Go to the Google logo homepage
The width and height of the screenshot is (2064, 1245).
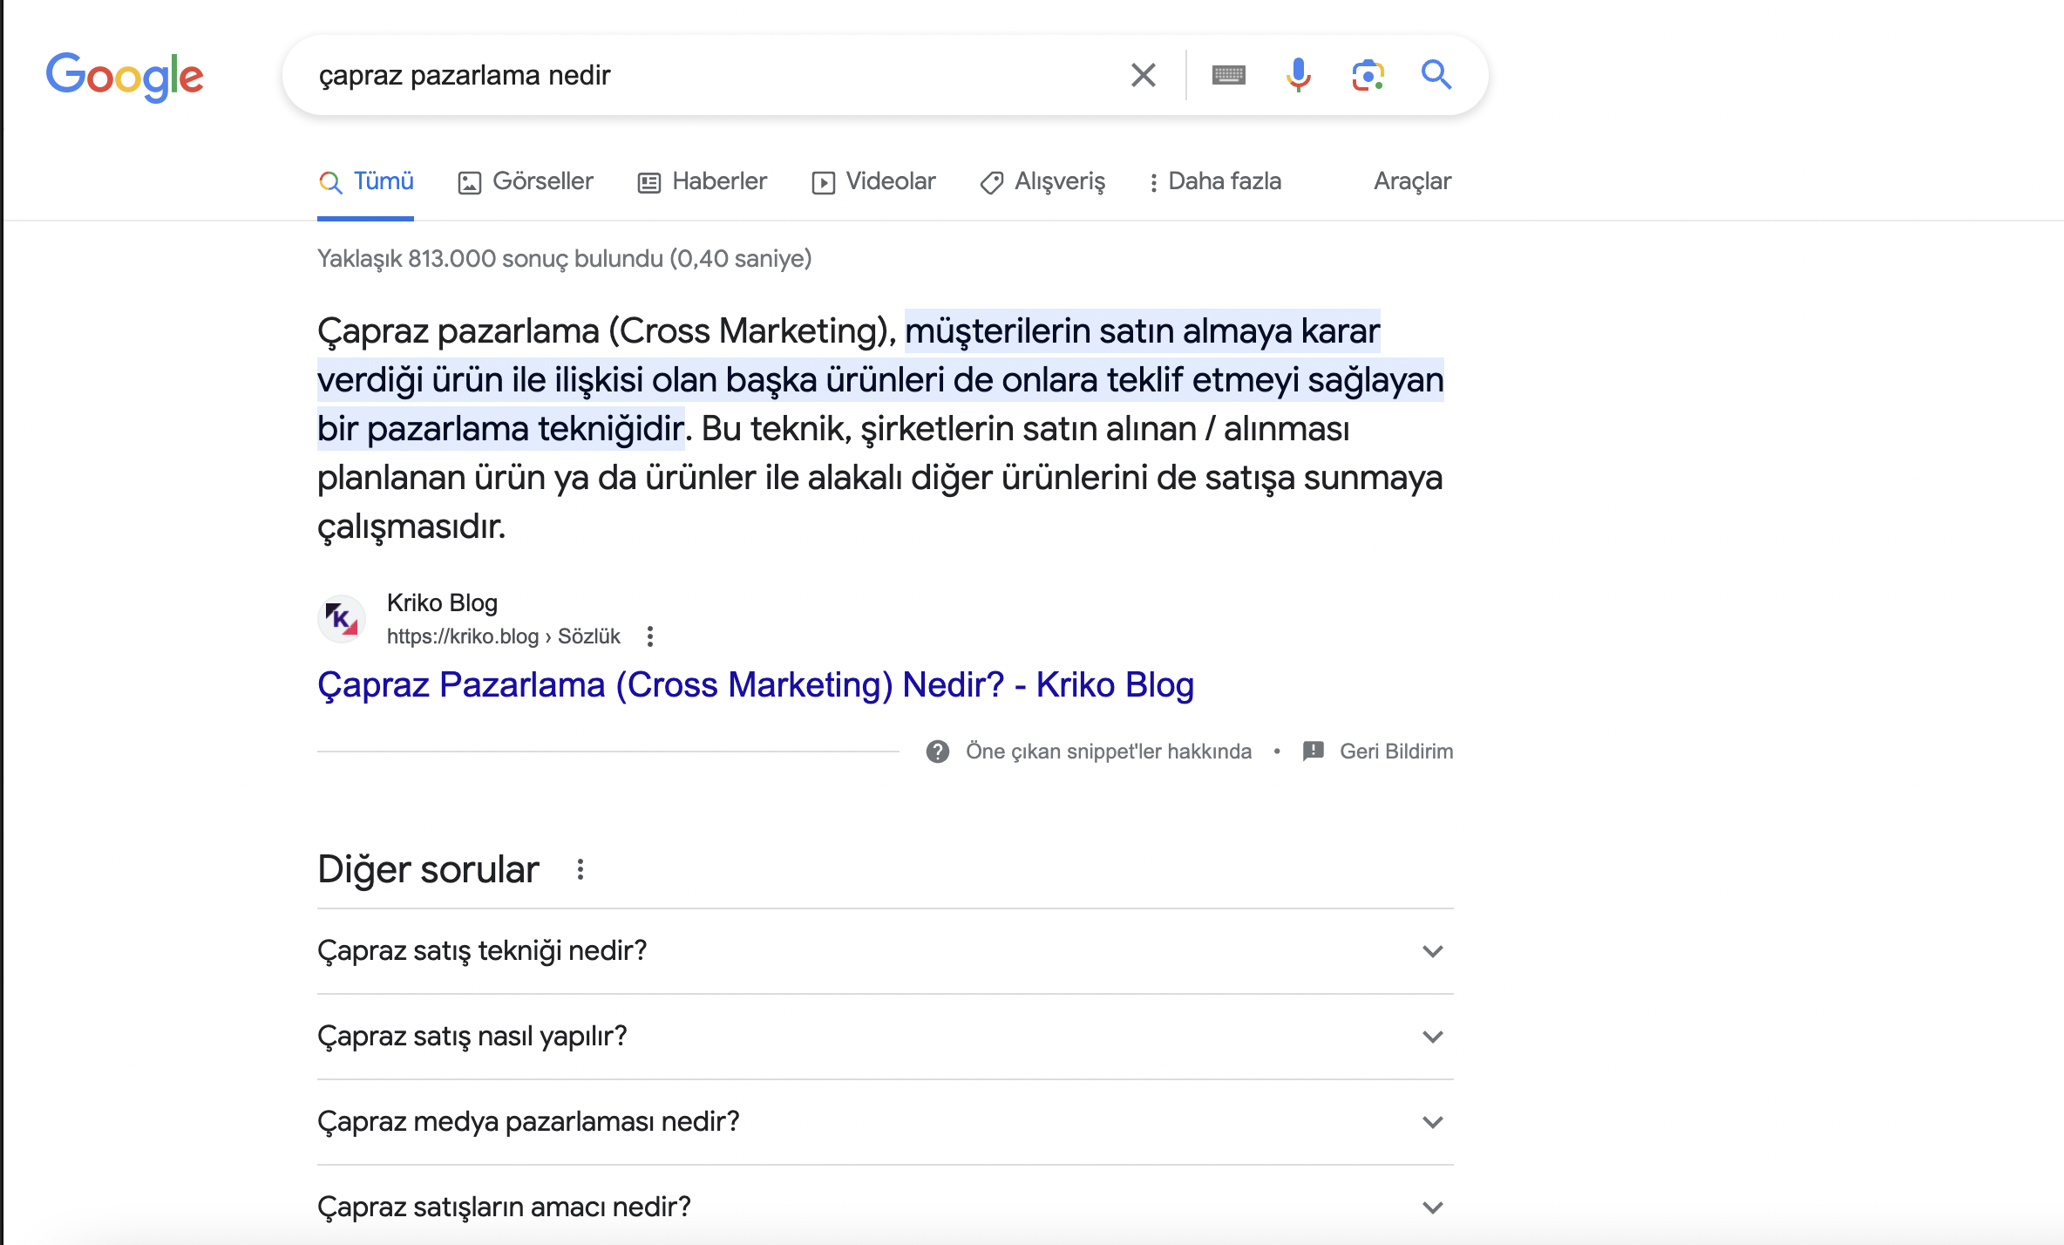pyautogui.click(x=125, y=77)
